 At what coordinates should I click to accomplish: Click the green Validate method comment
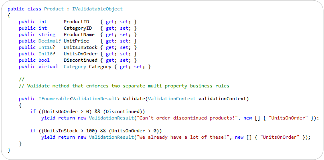124,86
